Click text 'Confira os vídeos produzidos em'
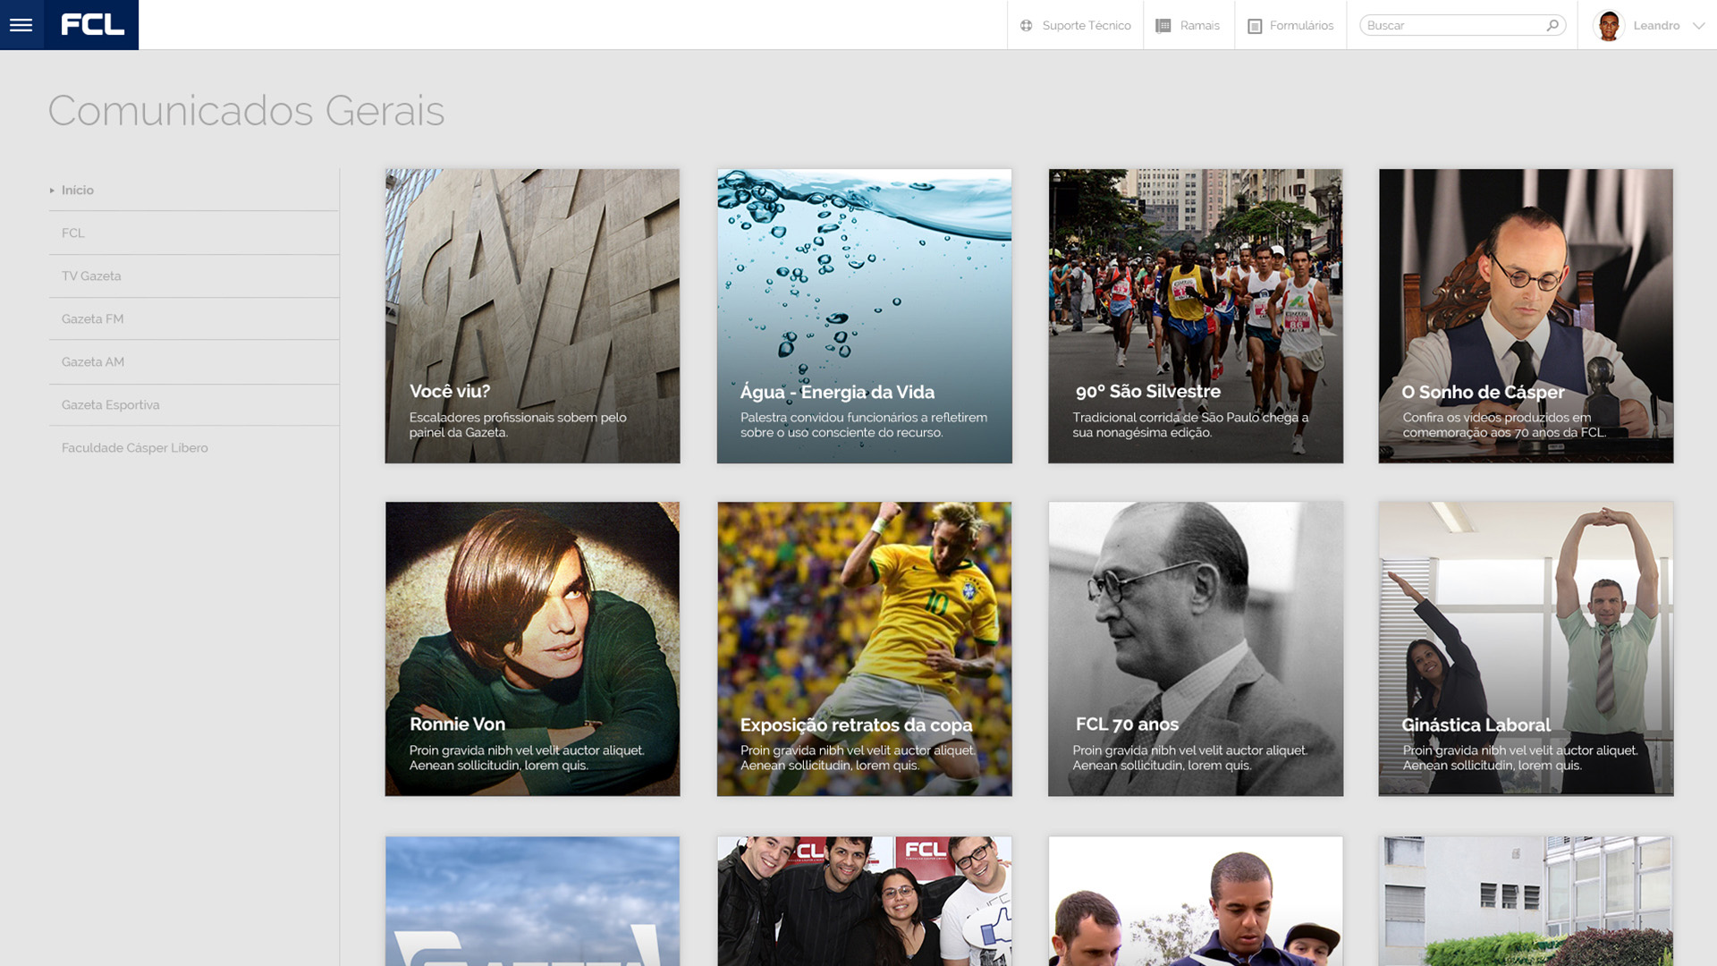The image size is (1717, 966). click(1497, 418)
